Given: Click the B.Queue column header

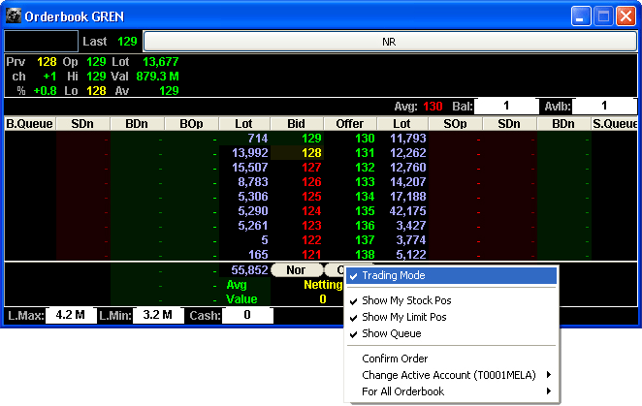Looking at the screenshot, I should 29,124.
